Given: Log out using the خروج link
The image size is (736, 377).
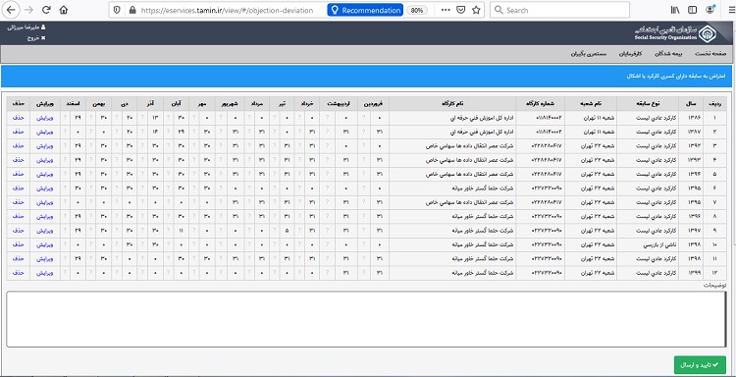Looking at the screenshot, I should pos(36,38).
